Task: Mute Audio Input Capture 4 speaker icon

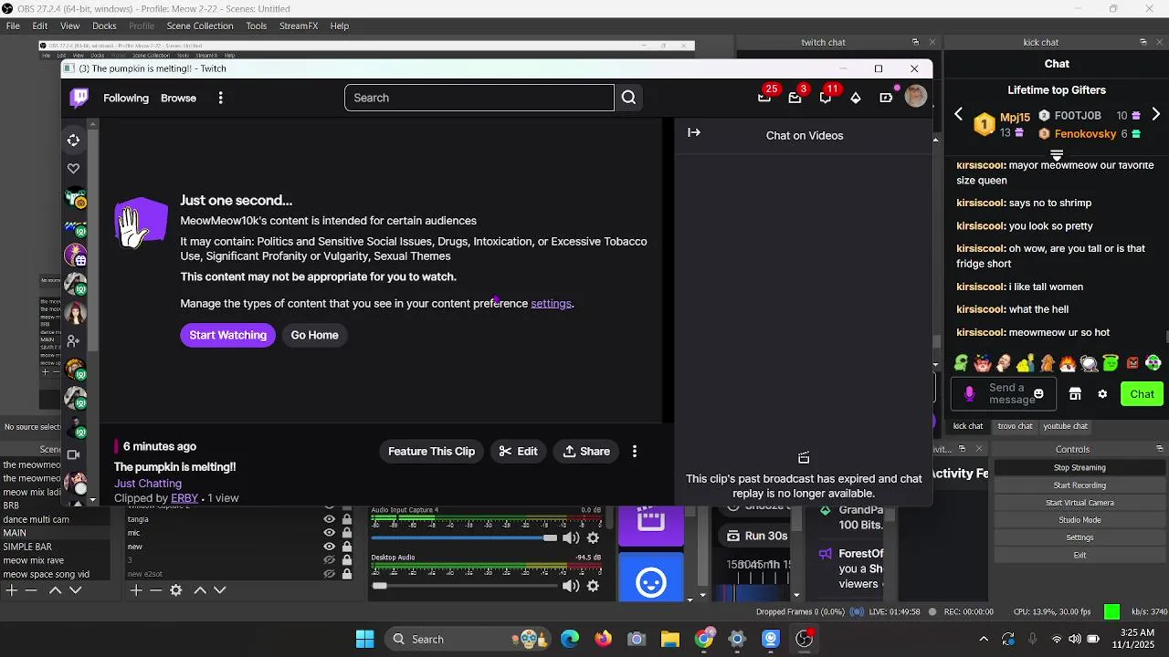Action: point(571,538)
